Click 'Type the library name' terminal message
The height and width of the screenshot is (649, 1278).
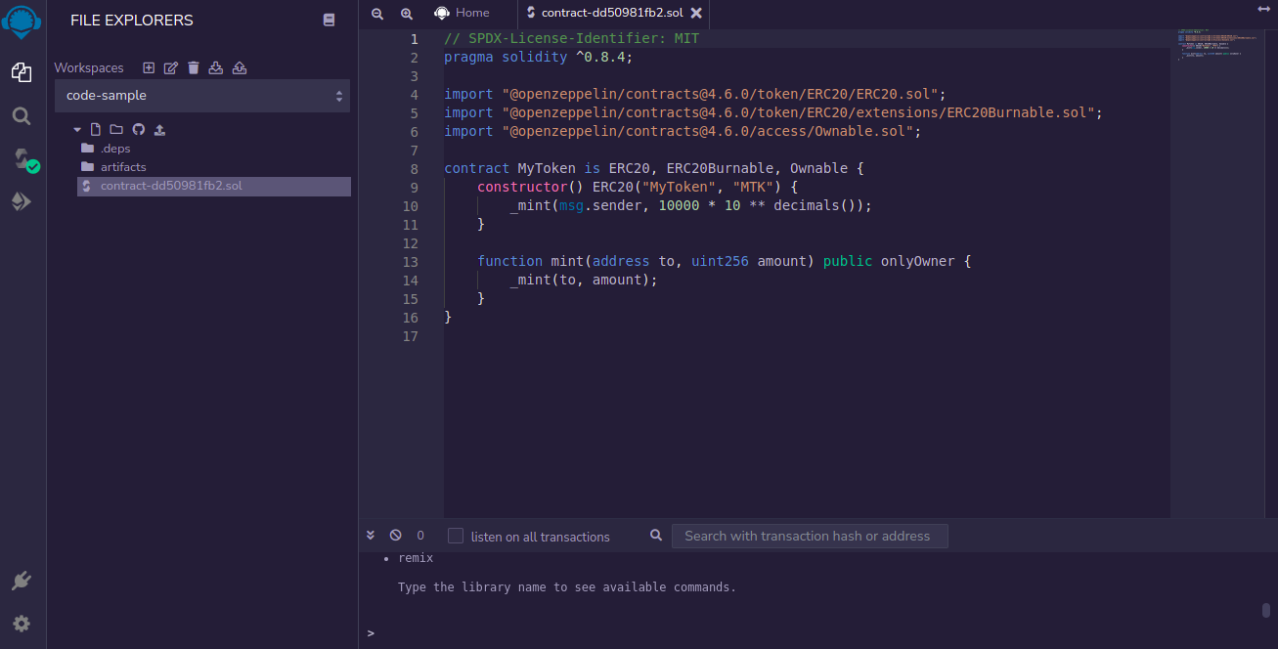click(x=567, y=587)
